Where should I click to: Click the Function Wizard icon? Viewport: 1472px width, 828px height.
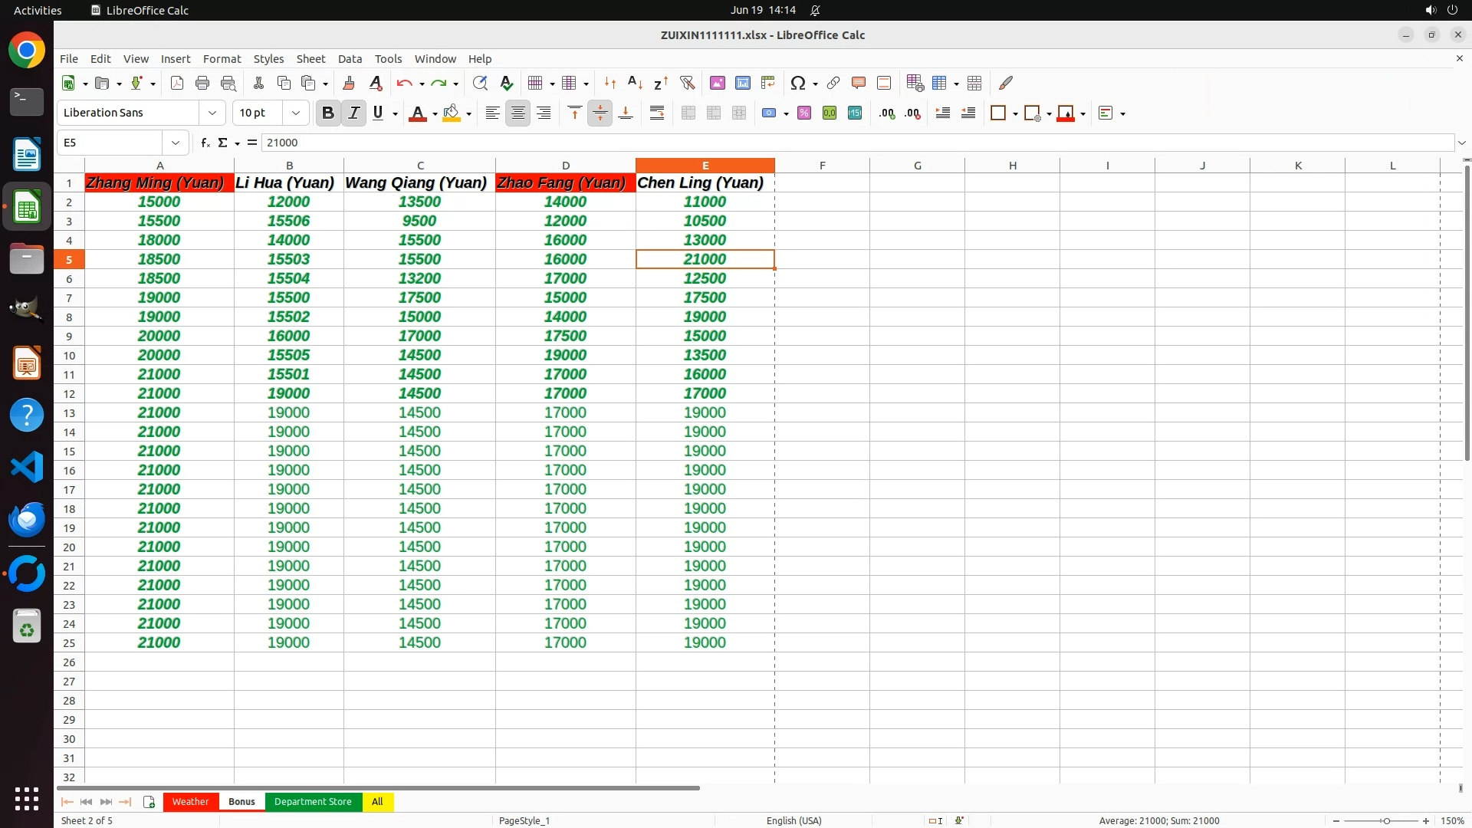[x=205, y=143]
